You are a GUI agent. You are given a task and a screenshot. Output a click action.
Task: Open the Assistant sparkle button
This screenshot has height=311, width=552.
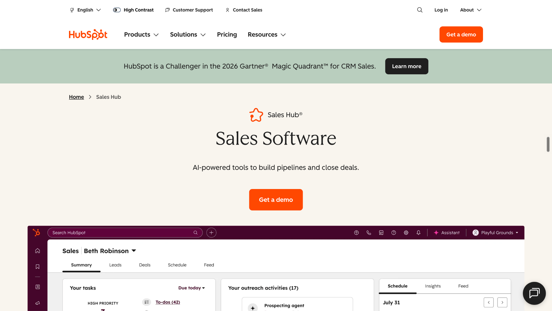(x=447, y=233)
